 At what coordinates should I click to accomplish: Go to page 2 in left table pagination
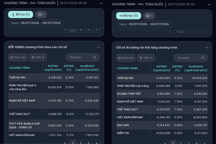(x=81, y=143)
